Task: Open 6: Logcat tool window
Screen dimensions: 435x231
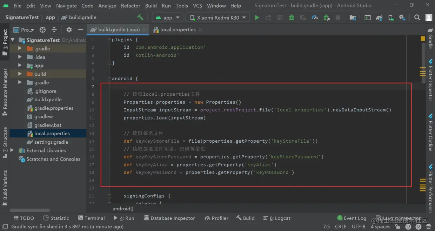Action: (x=277, y=218)
